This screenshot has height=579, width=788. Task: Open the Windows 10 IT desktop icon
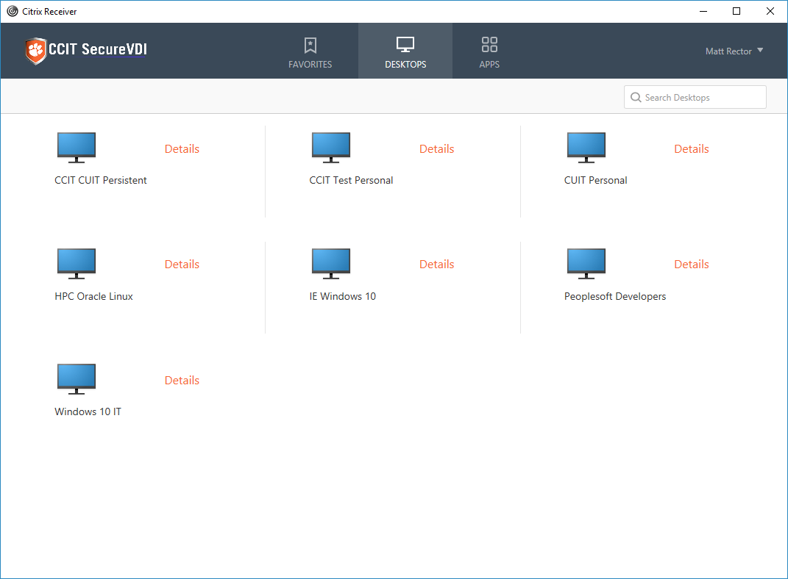[x=77, y=379]
